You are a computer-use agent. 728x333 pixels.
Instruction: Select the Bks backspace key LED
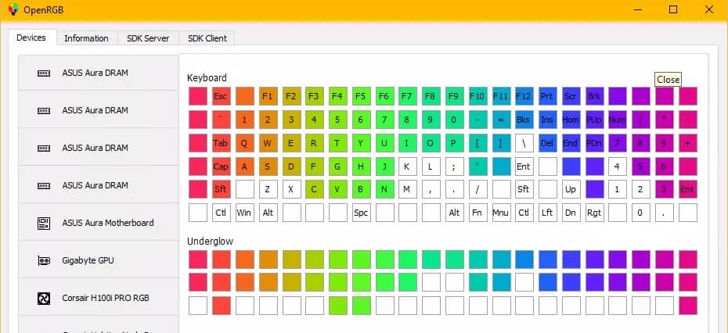tap(524, 119)
